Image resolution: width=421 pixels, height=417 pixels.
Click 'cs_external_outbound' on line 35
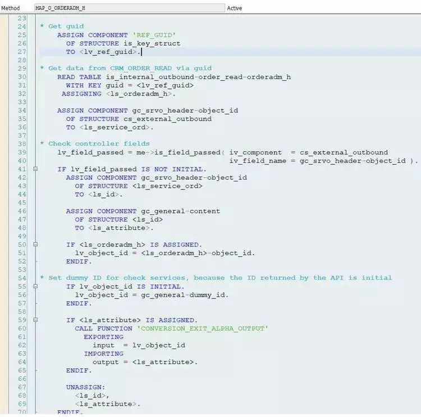[167, 119]
